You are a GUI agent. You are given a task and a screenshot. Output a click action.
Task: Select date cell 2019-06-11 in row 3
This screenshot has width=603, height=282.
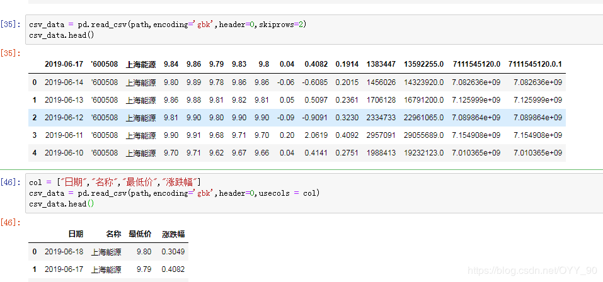tap(64, 135)
